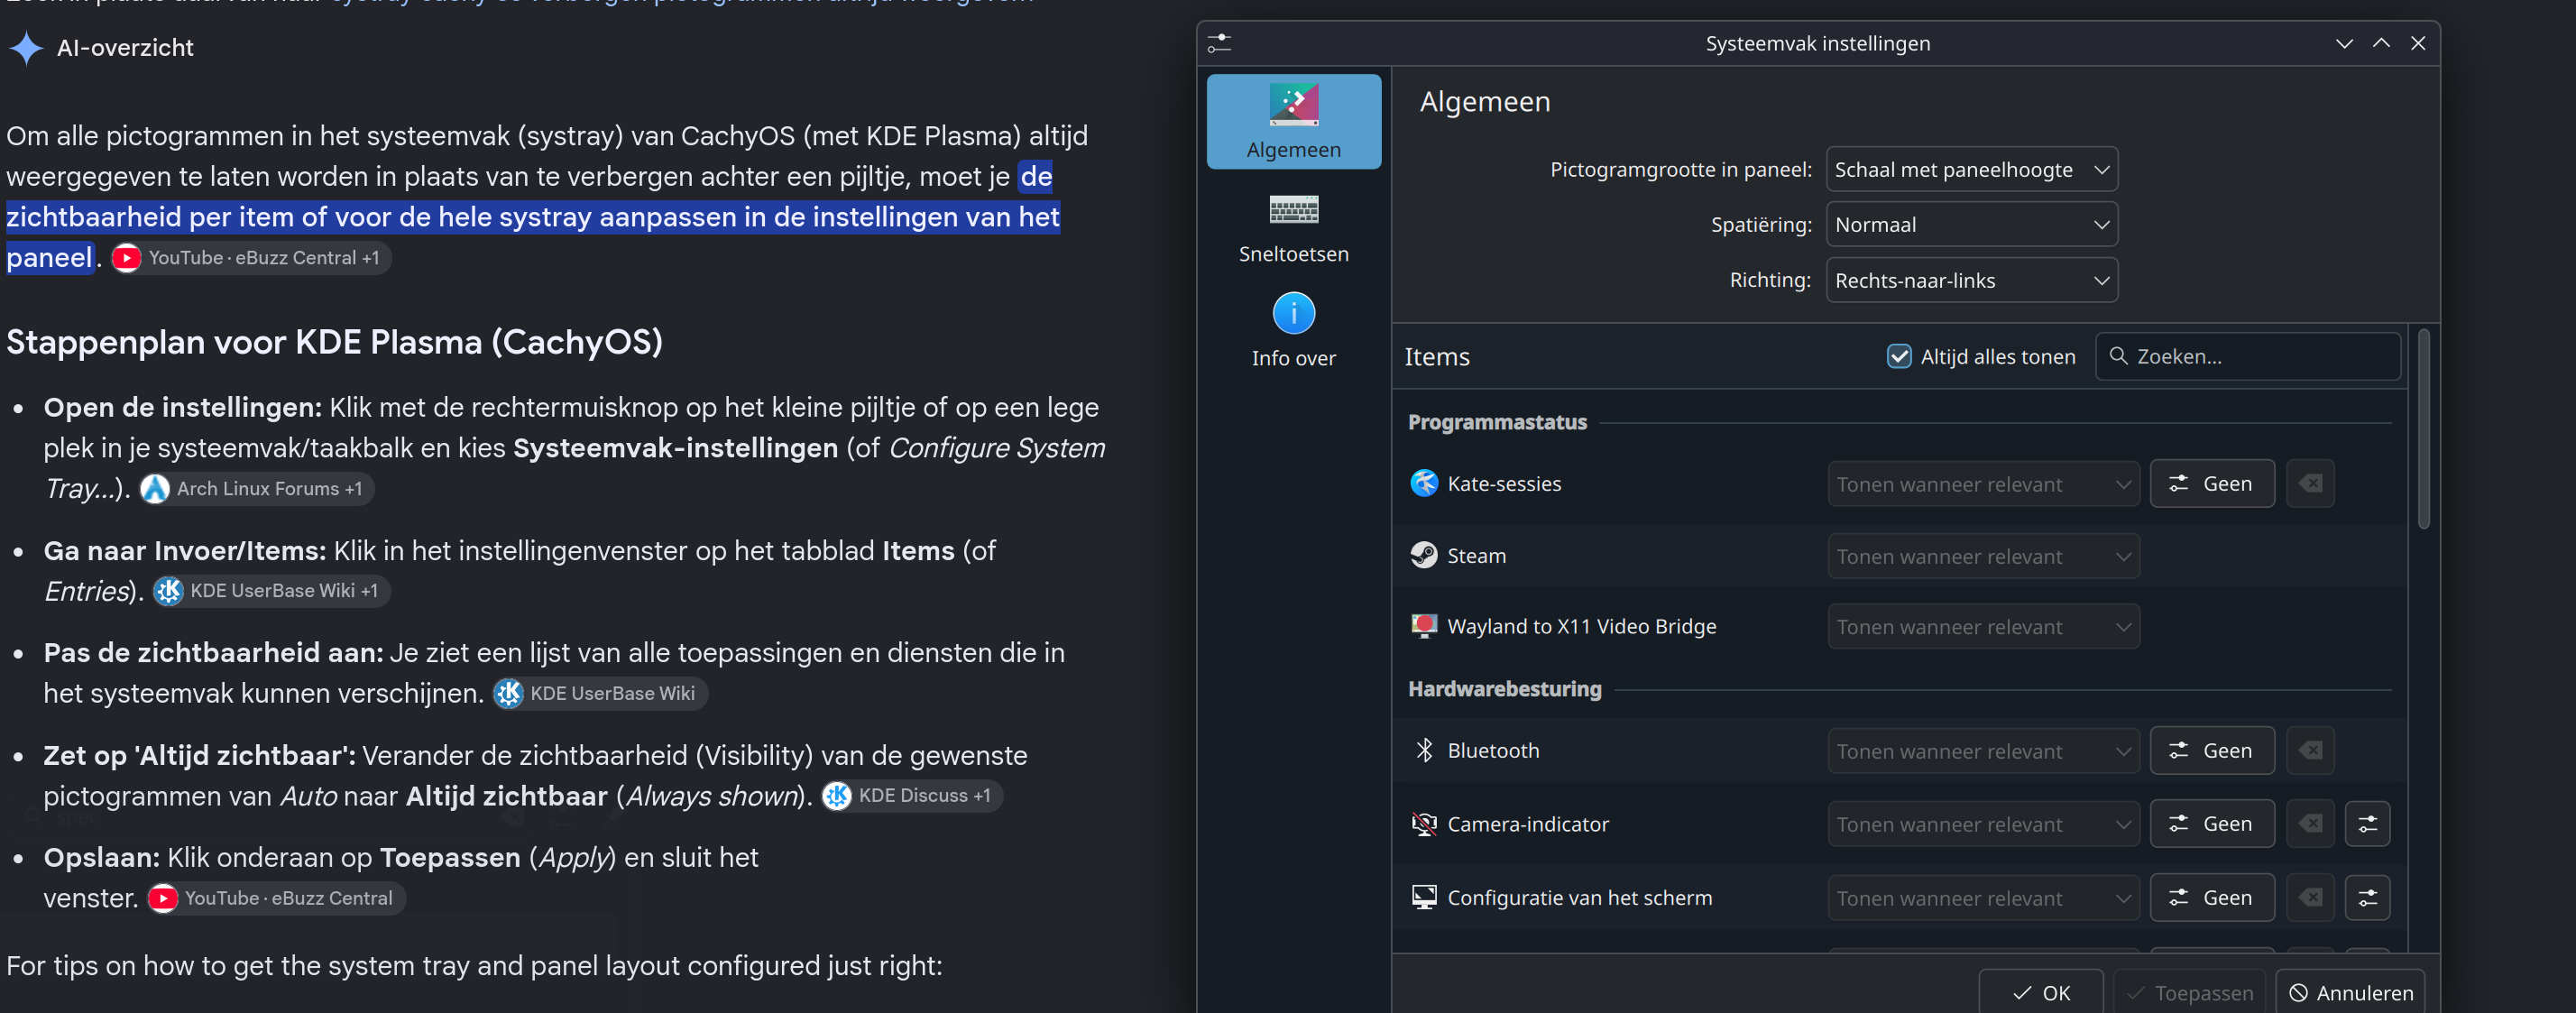This screenshot has width=2576, height=1013.
Task: Clear the shortcut for Camera-indicator
Action: 2310,824
